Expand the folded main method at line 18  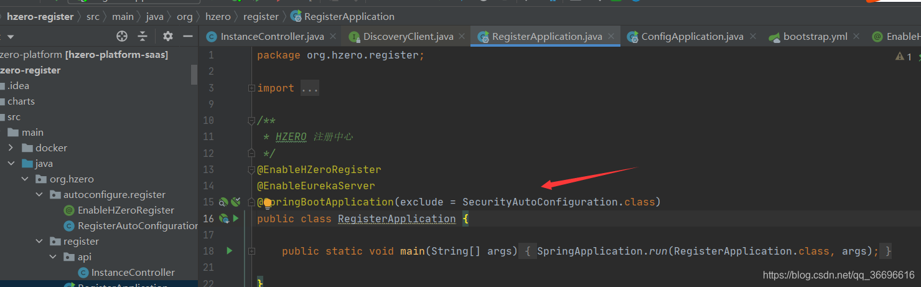251,251
